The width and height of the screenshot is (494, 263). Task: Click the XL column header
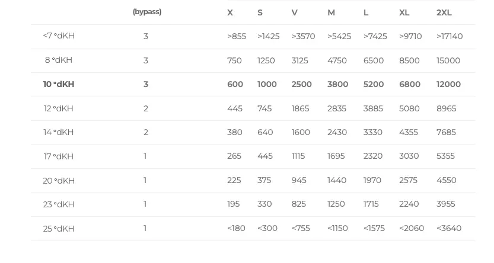tap(404, 13)
